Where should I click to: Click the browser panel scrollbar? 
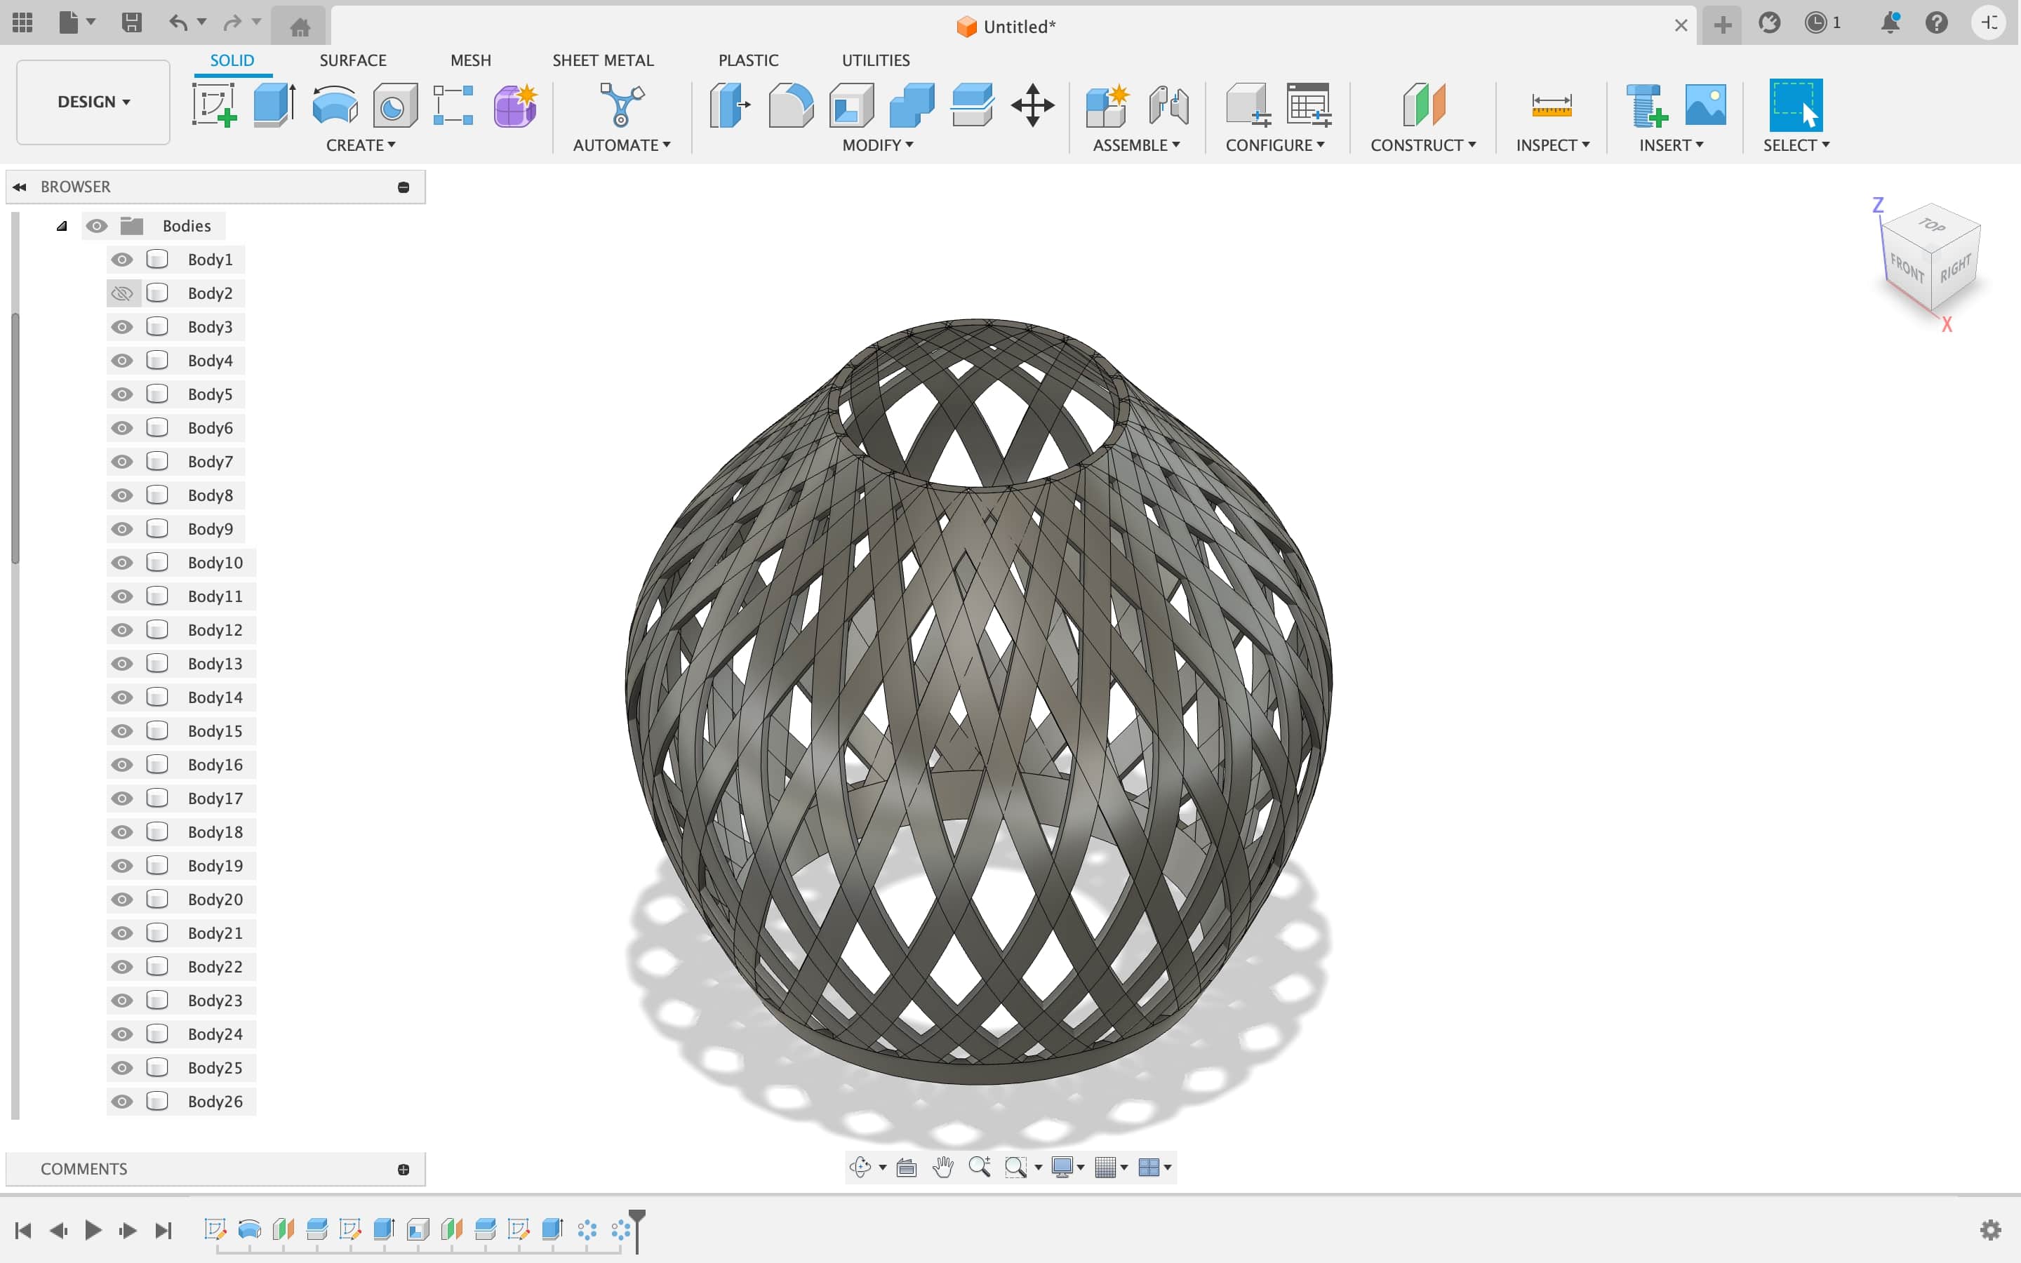pyautogui.click(x=14, y=439)
